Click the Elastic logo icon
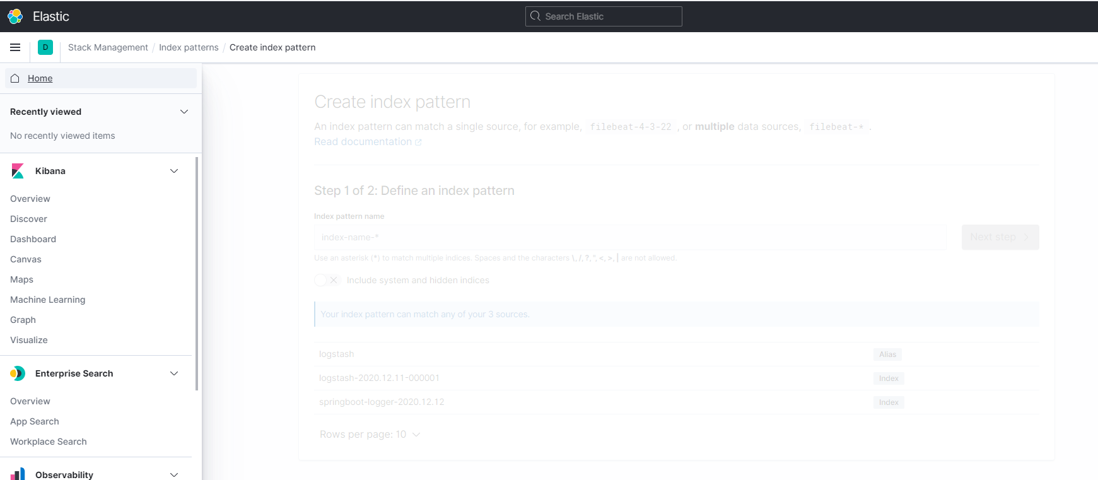The height and width of the screenshot is (480, 1098). pyautogui.click(x=15, y=16)
